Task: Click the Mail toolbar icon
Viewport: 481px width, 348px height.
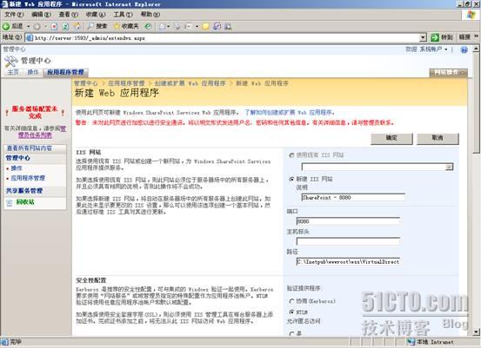Action: 163,27
